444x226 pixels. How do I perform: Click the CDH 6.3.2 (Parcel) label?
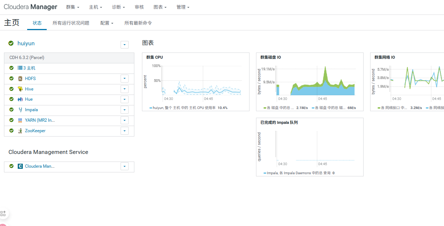(27, 58)
